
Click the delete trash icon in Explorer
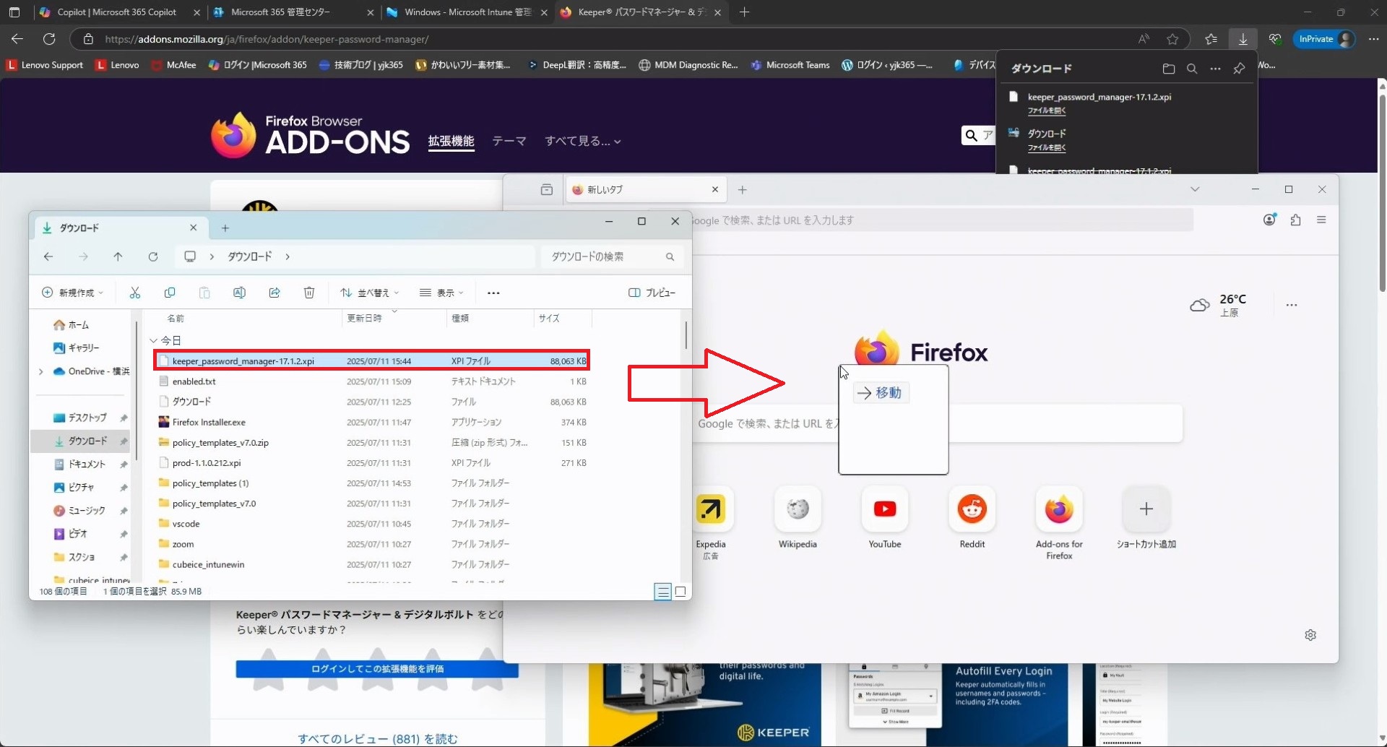[309, 293]
